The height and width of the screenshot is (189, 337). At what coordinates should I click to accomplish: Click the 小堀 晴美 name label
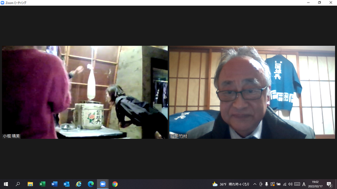click(x=11, y=136)
